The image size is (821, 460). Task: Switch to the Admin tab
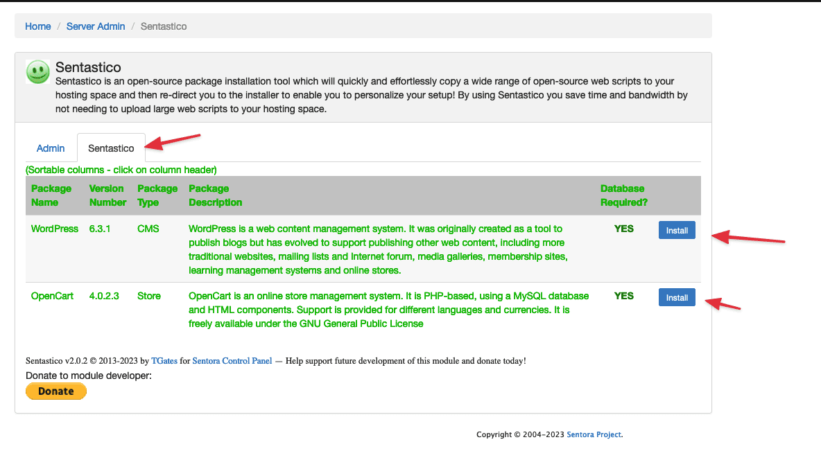pos(51,148)
